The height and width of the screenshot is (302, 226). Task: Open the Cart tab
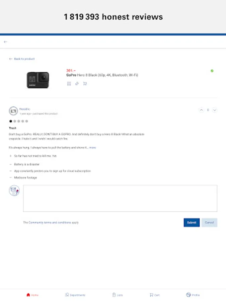[155, 295]
